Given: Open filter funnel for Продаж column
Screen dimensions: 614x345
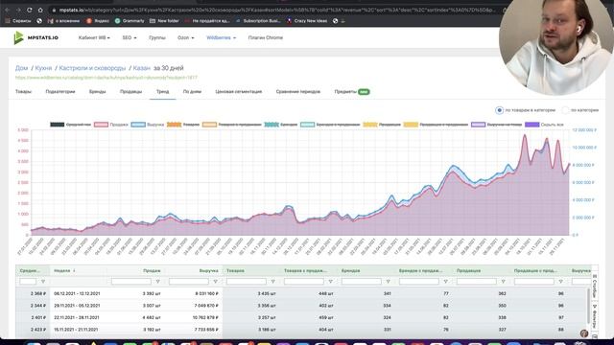Looking at the screenshot, I should (x=157, y=282).
